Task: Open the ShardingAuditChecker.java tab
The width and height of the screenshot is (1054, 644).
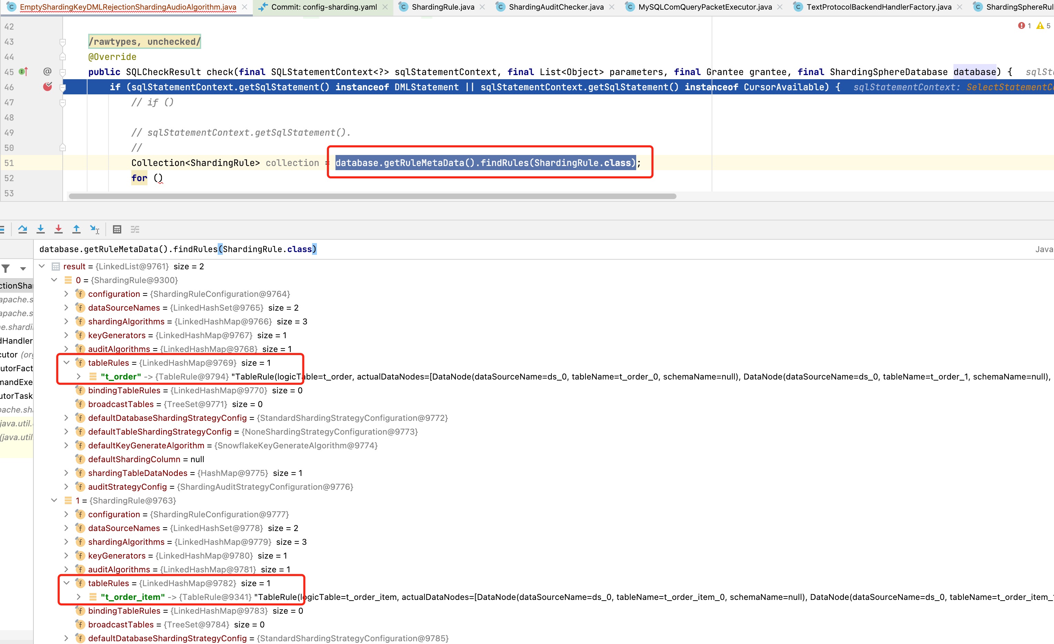Action: (556, 7)
